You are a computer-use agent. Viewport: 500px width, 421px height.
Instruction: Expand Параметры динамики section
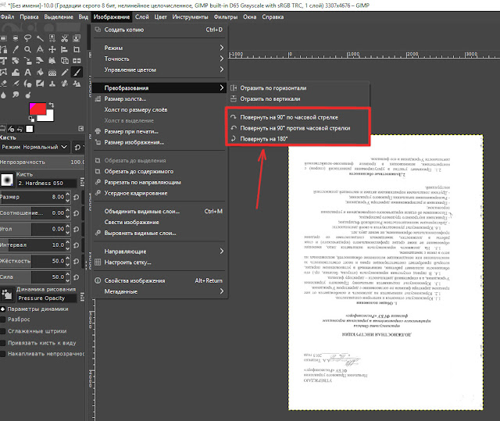coord(3,309)
